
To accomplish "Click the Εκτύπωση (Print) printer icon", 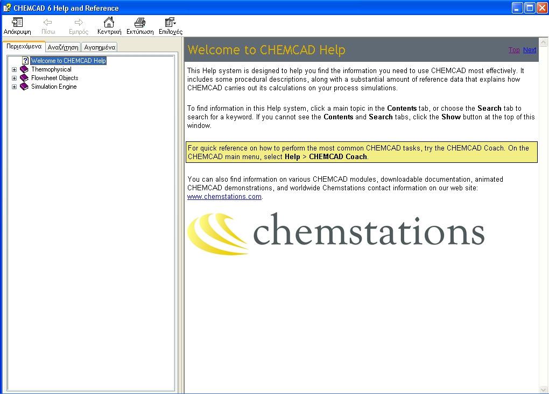I will point(140,23).
